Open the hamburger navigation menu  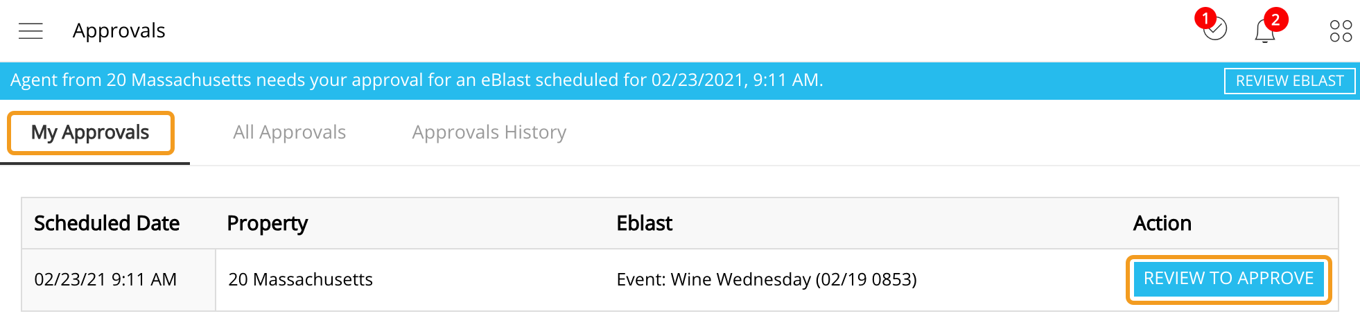[x=30, y=30]
